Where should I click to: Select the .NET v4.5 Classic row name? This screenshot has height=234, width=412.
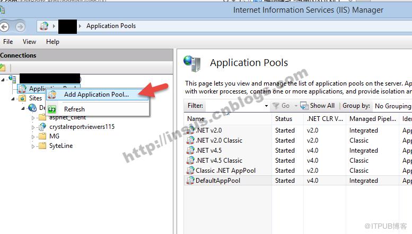[219, 161]
